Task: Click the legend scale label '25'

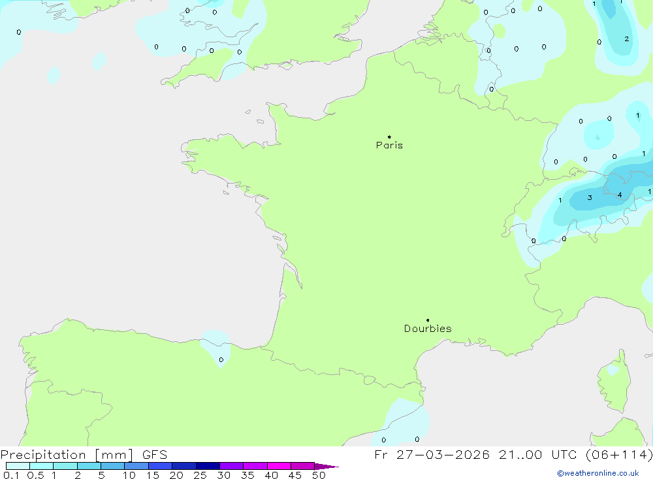Action: tap(200, 475)
